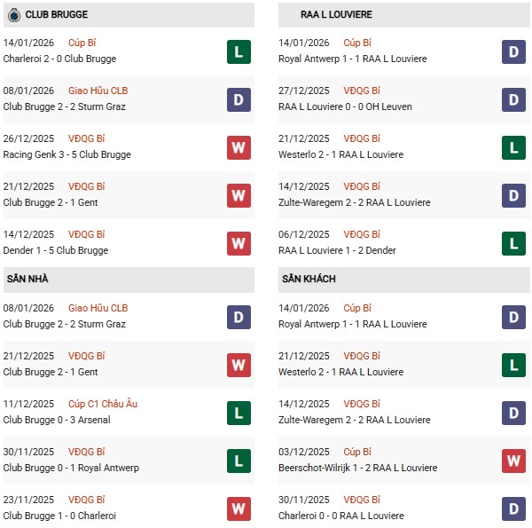Click the D badge for Charleroi 0-0 RAA L Louviere
This screenshot has width=532, height=528.
(513, 508)
